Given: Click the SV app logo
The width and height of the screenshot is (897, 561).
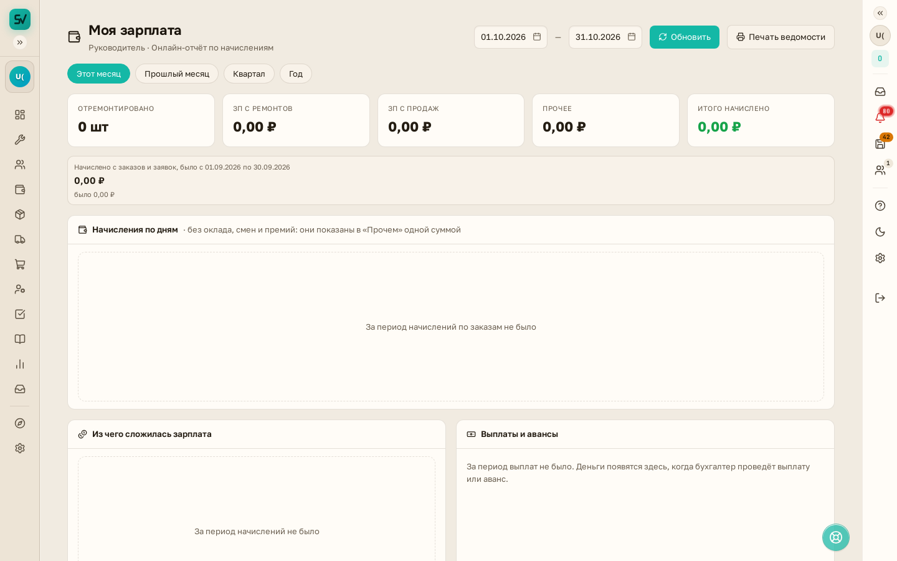Looking at the screenshot, I should [x=20, y=19].
